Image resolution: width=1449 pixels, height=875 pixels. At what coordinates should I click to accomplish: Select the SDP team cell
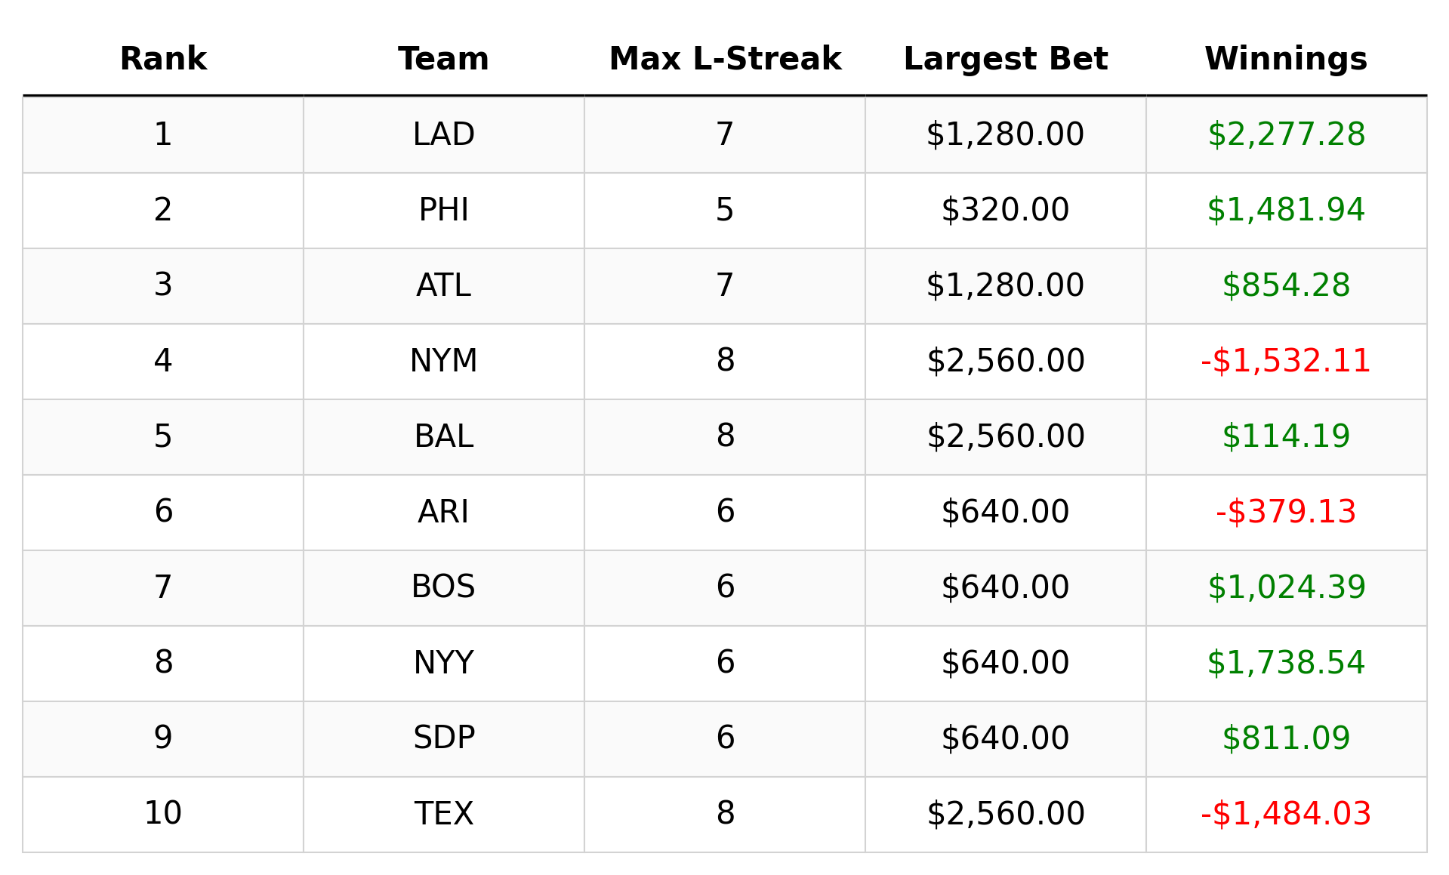point(443,738)
